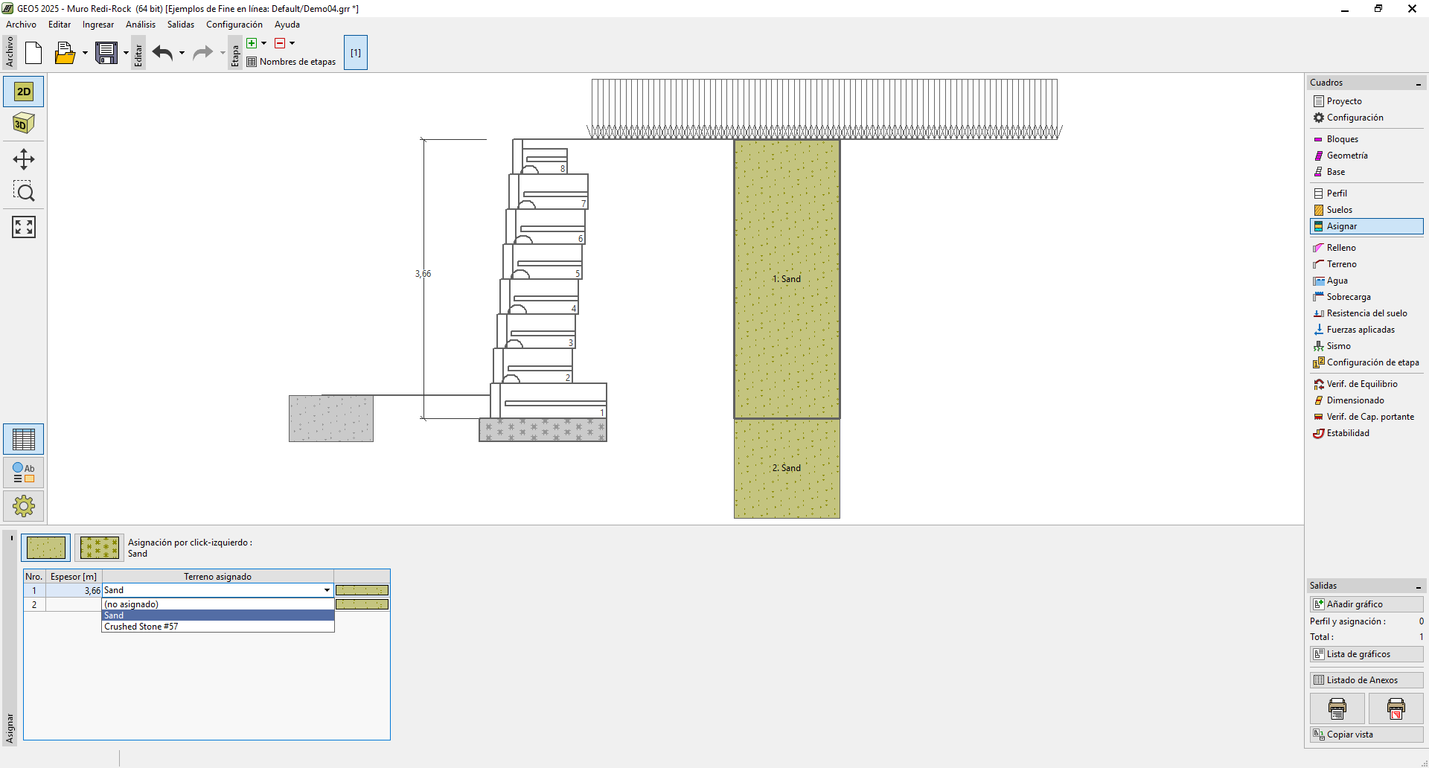Open drawing settings gear icon
This screenshot has height=768, width=1429.
click(x=24, y=506)
